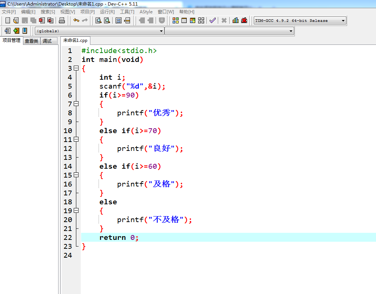This screenshot has height=294, width=376.
Task: Open the 文件[F] menu
Action: pos(9,12)
